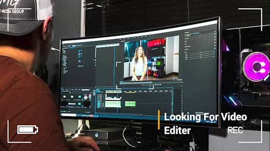The image size is (270, 151).
Task: Select the second green audio clip after the gap
Action: pos(130,104)
